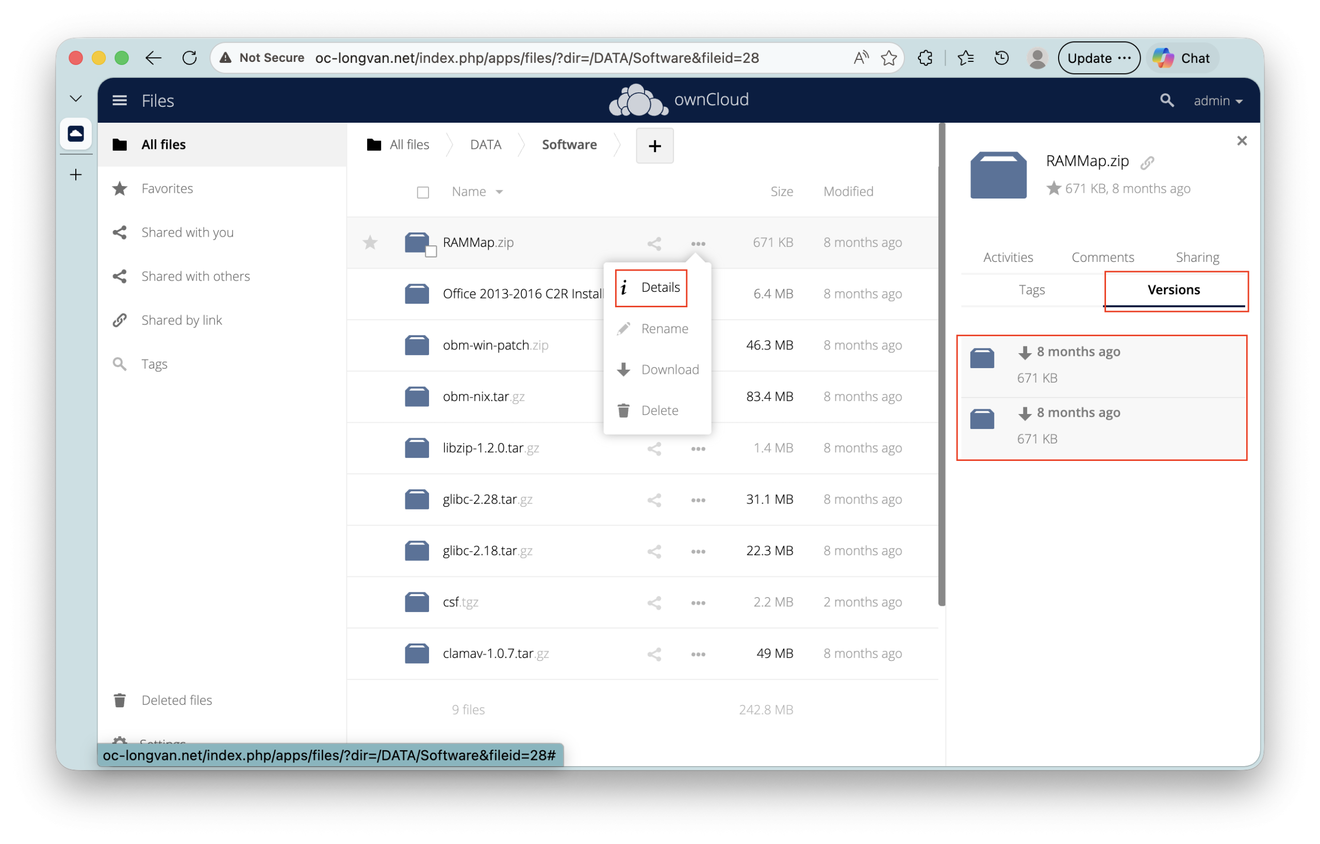The image size is (1320, 844).
Task: Click the new file plus button
Action: tap(654, 146)
